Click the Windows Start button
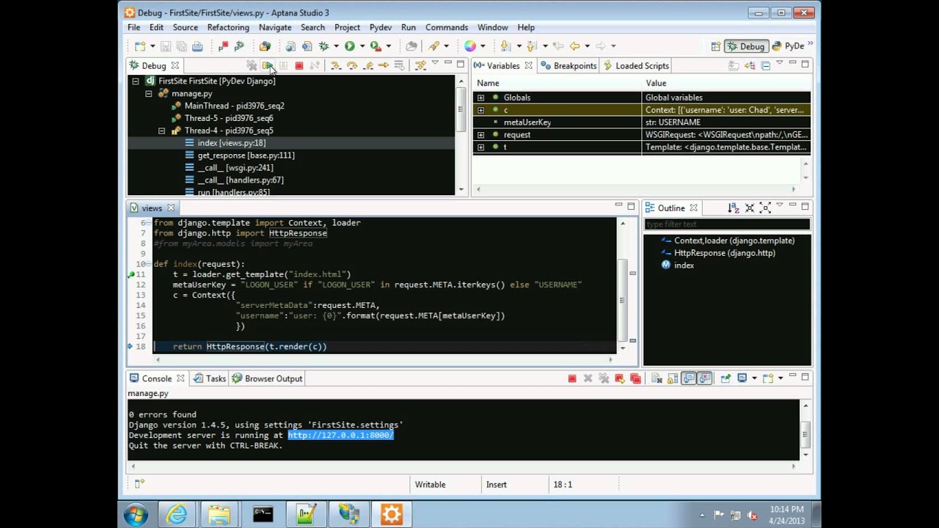Image resolution: width=939 pixels, height=528 pixels. click(x=136, y=514)
